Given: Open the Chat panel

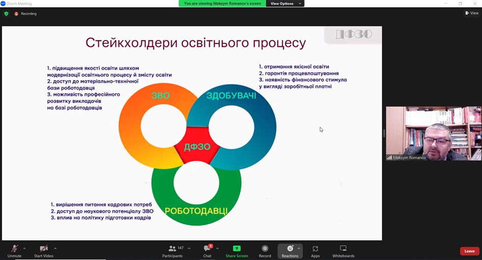Looking at the screenshot, I should (207, 251).
